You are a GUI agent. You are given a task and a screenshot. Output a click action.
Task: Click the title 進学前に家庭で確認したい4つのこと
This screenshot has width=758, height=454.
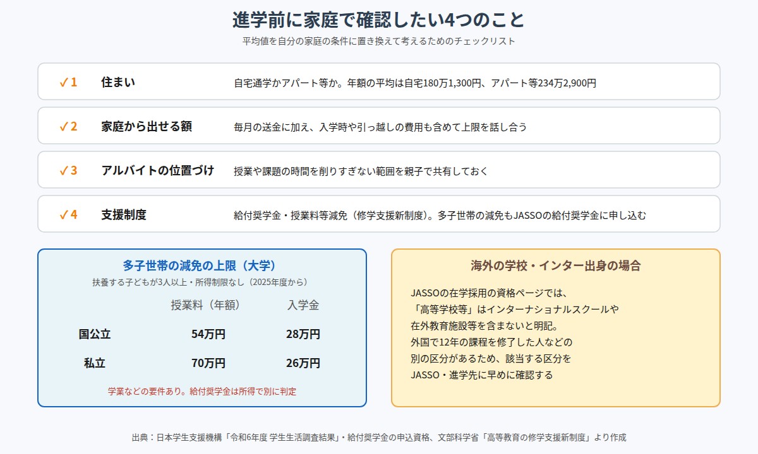378,20
